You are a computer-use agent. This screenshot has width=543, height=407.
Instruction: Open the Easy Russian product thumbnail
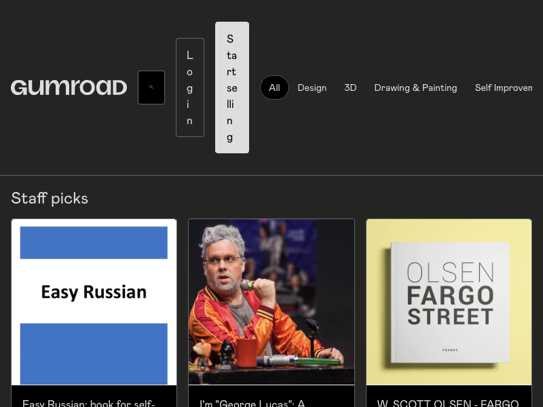pyautogui.click(x=94, y=302)
